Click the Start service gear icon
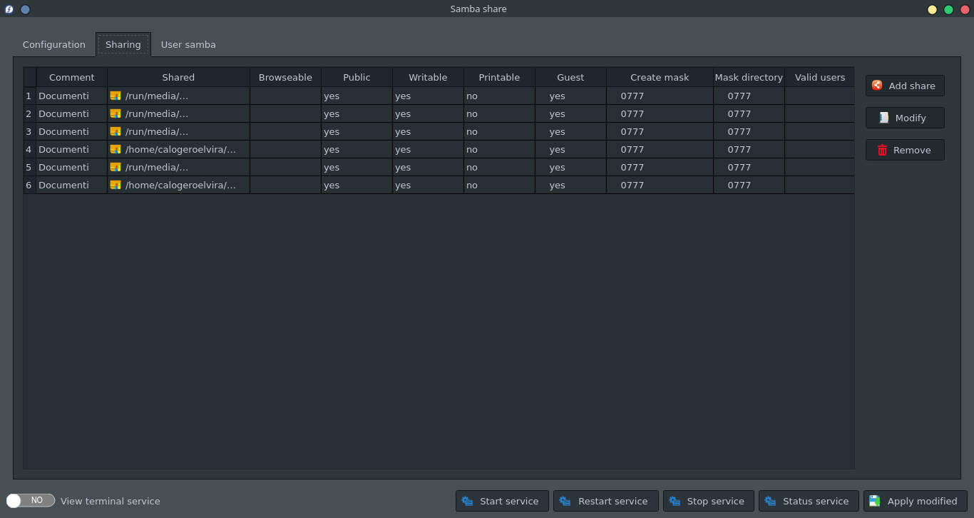Screen dimensions: 974x518 tap(467, 501)
